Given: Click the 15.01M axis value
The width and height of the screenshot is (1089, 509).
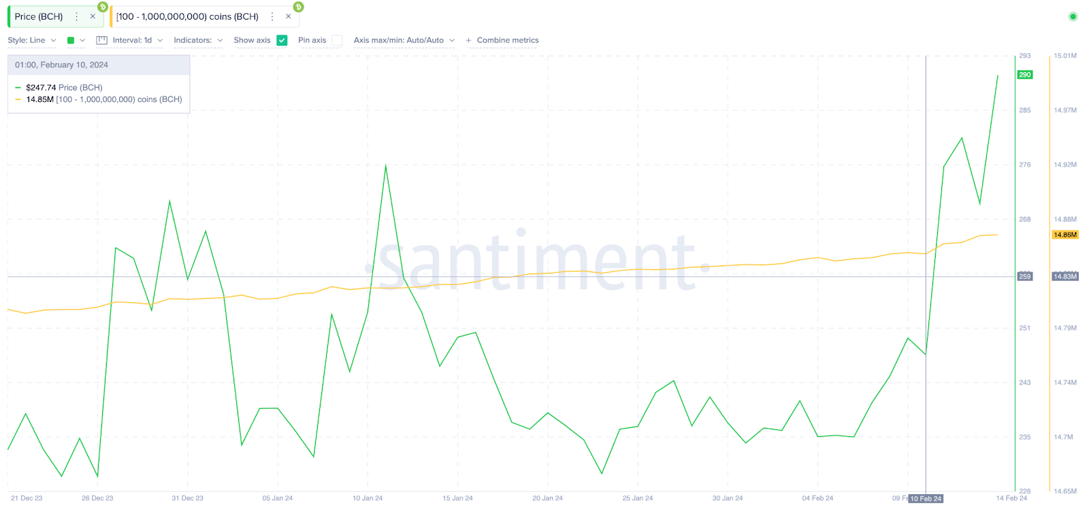Looking at the screenshot, I should click(x=1065, y=56).
